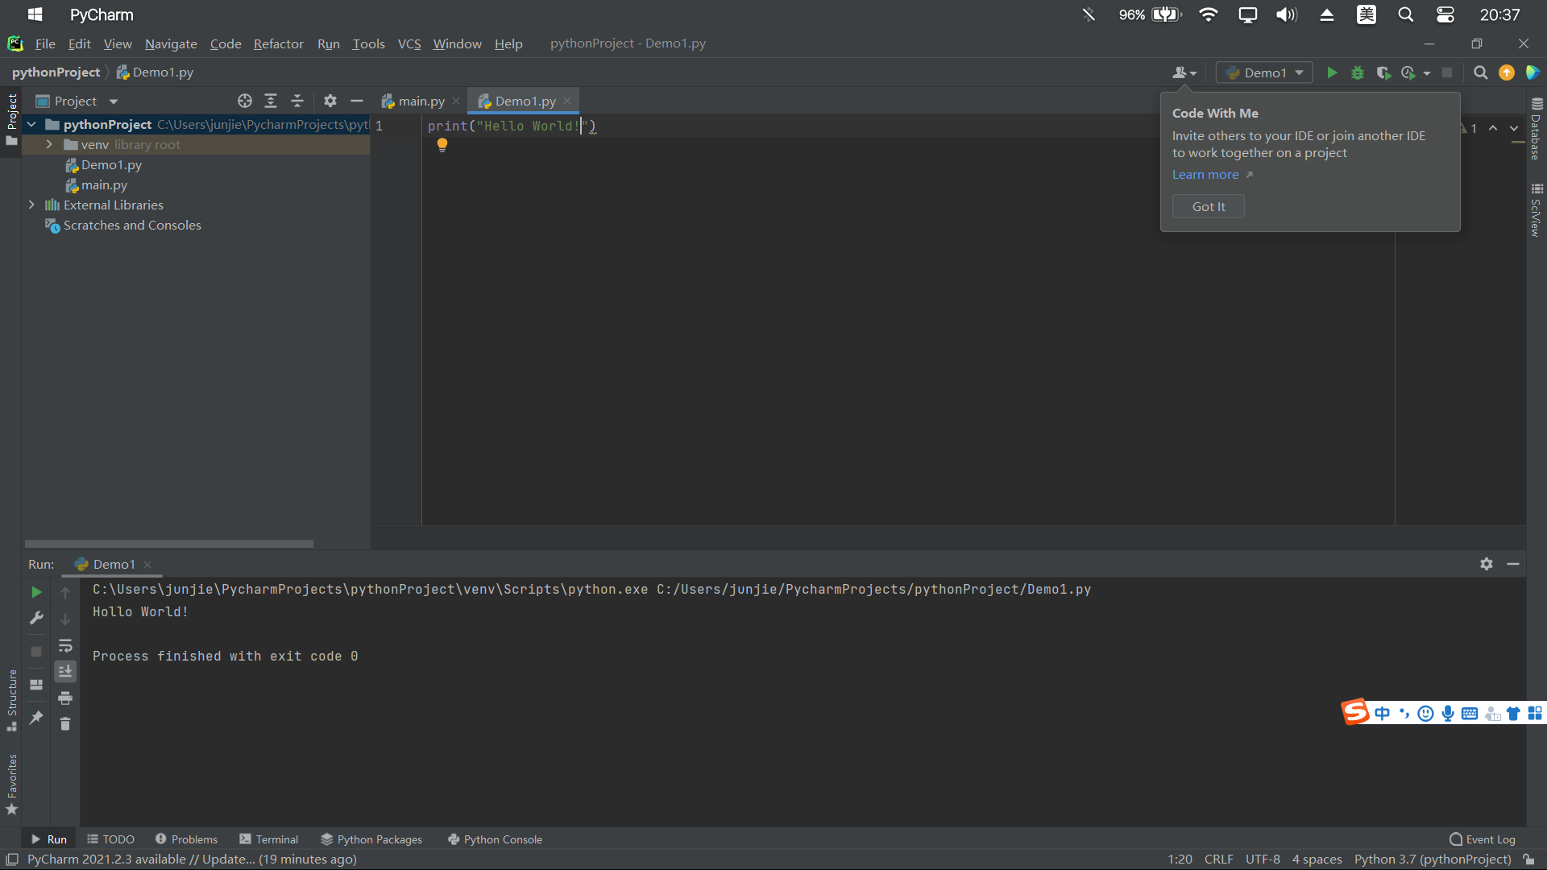Toggle the SciView tool window
Screen dimensions: 1547x870
tap(1537, 209)
